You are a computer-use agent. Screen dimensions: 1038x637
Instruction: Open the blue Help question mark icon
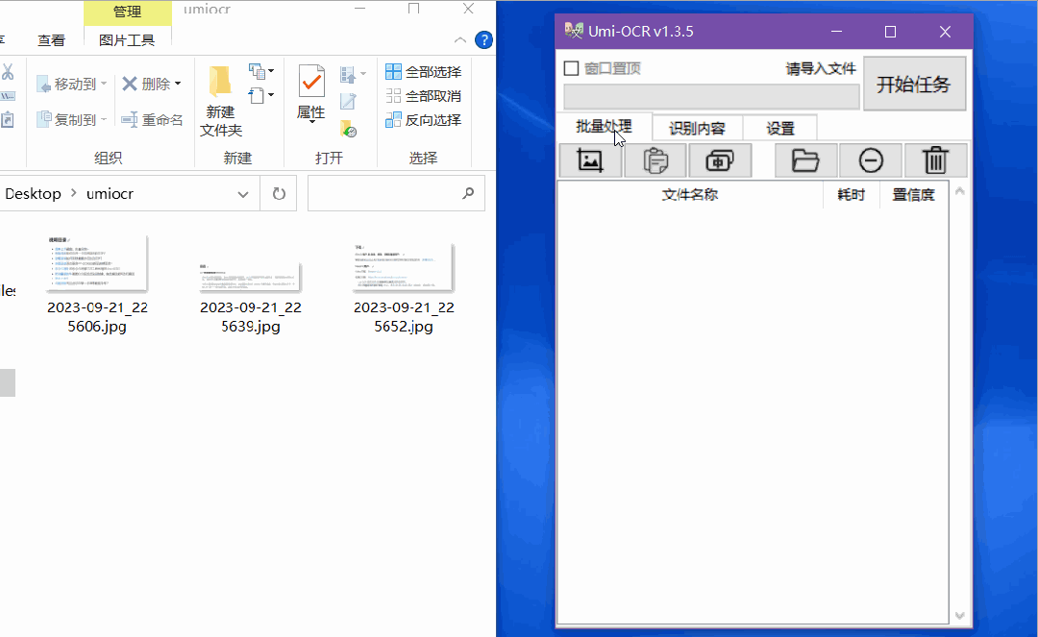[484, 40]
